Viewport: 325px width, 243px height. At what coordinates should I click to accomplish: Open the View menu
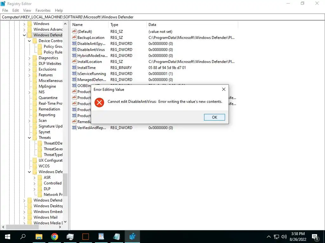click(x=27, y=10)
